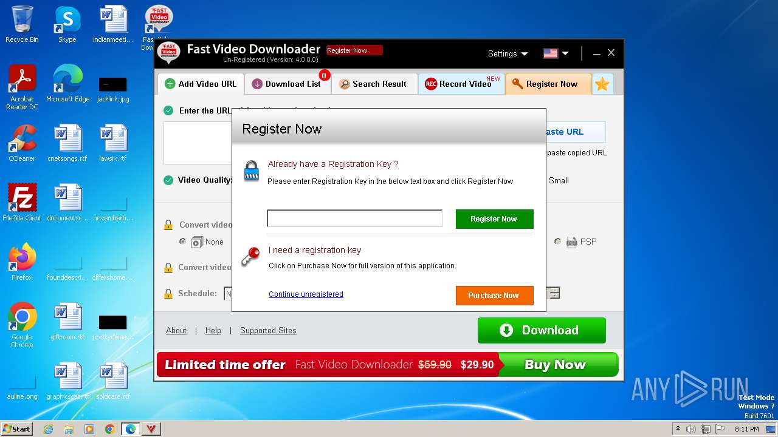Open the Skype desktop shortcut
The width and height of the screenshot is (778, 437).
pos(67,24)
